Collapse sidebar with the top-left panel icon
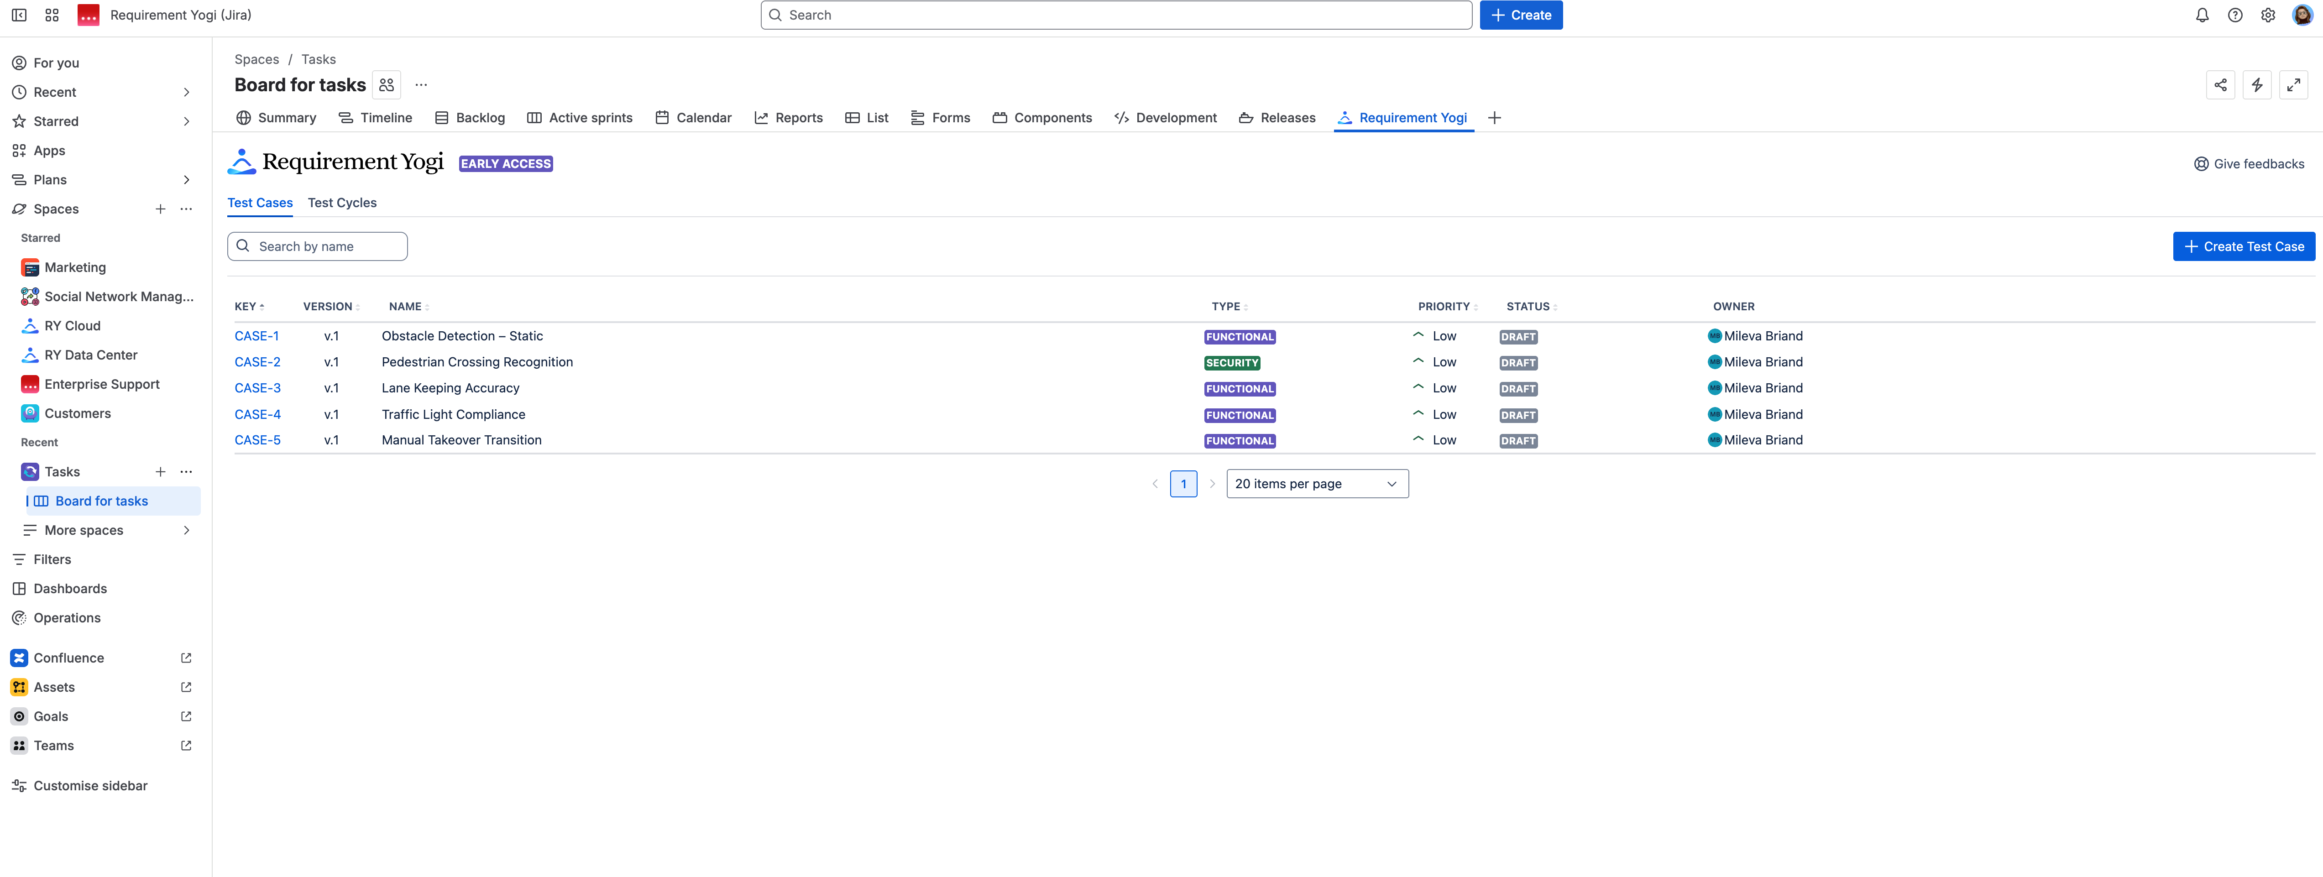This screenshot has height=877, width=2323. (19, 16)
